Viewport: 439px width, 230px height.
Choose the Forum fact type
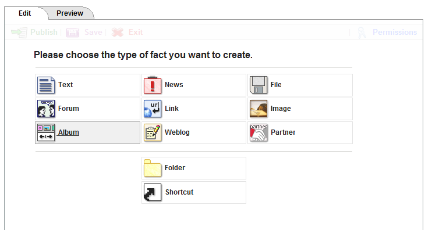pyautogui.click(x=87, y=109)
